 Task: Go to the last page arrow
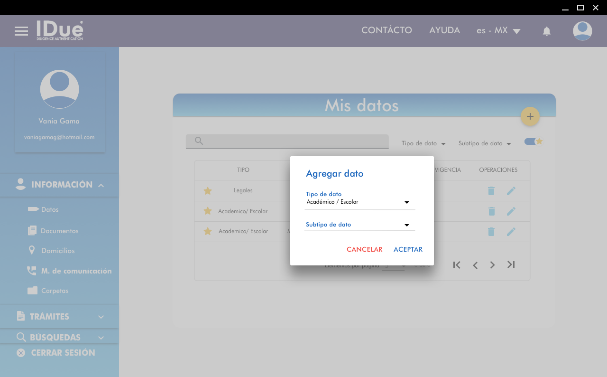(x=511, y=264)
